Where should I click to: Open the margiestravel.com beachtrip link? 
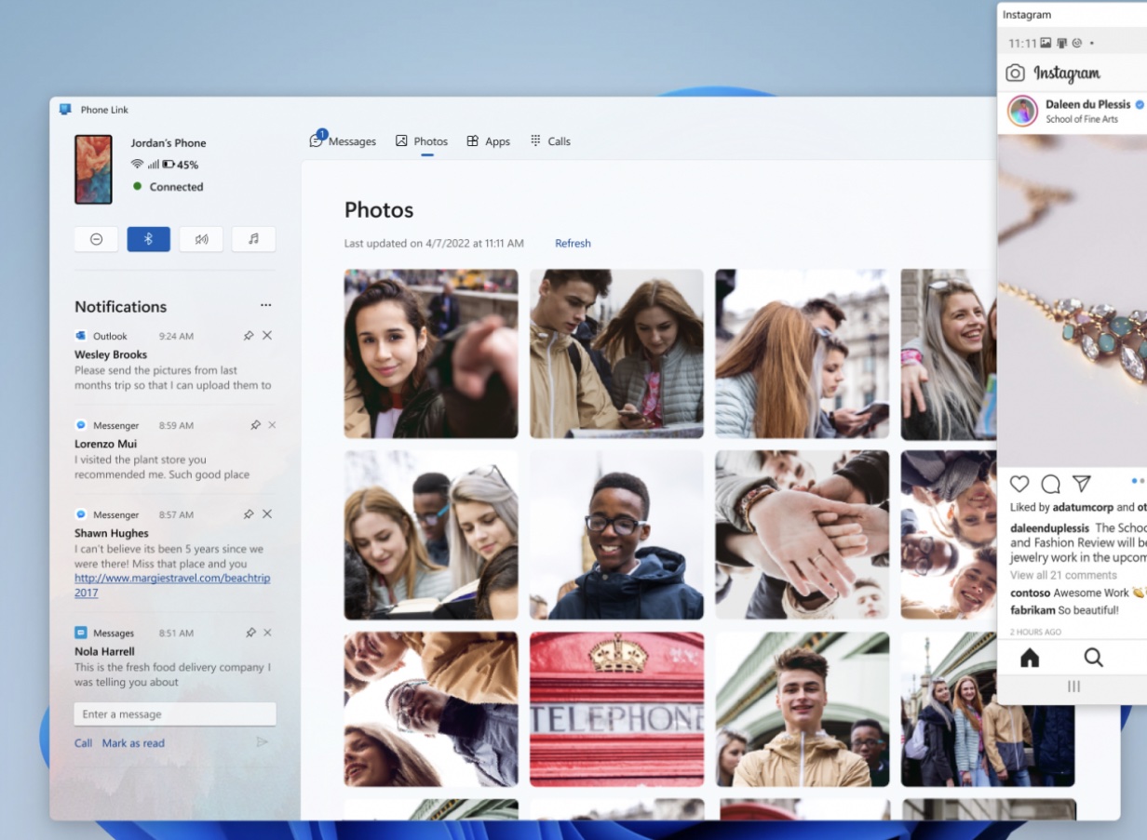click(172, 585)
